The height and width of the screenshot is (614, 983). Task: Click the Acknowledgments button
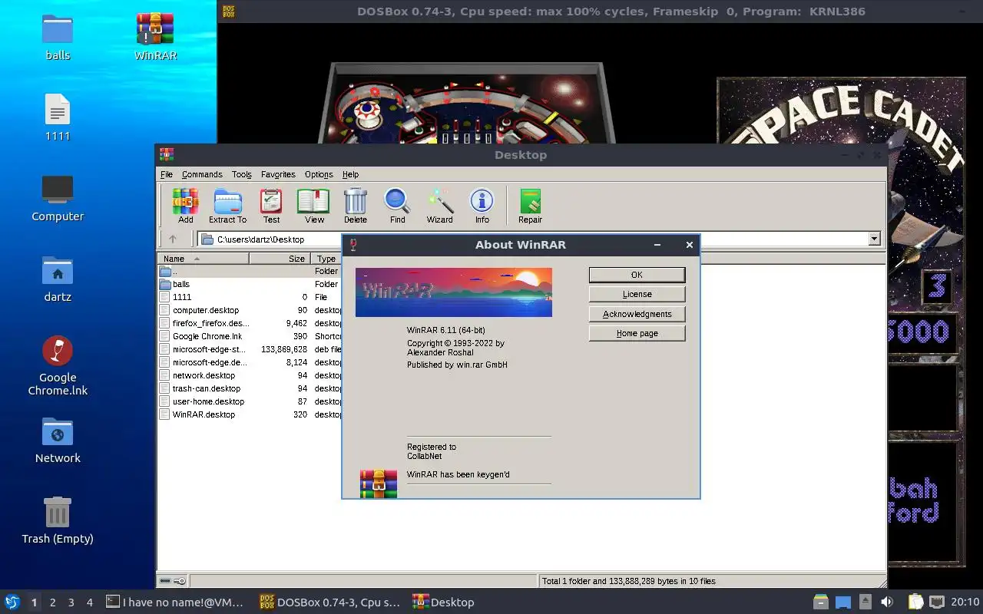(x=637, y=314)
